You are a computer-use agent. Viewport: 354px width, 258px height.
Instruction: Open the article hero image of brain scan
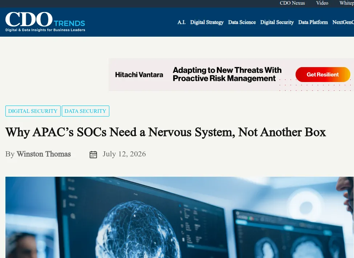click(179, 217)
